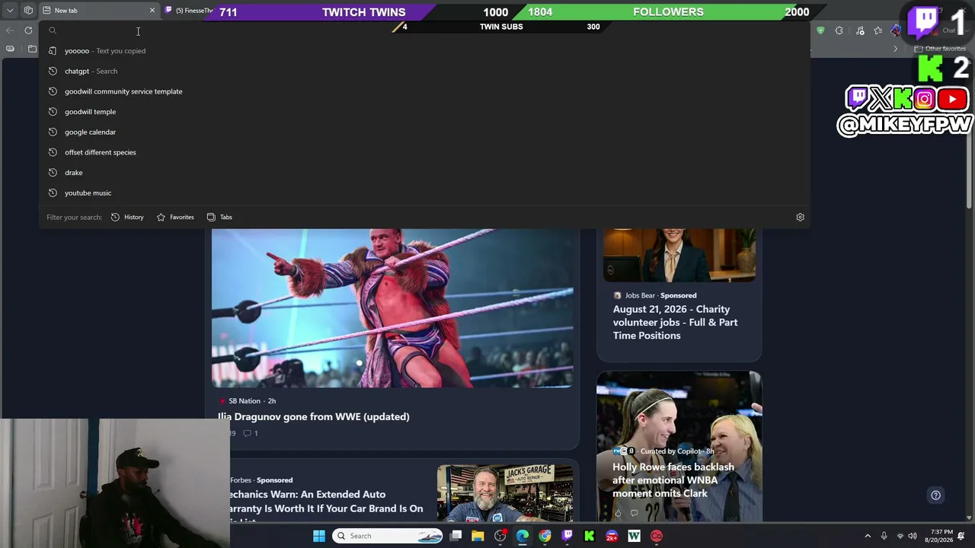Click the address bar search field
The width and height of the screenshot is (975, 548).
[424, 30]
